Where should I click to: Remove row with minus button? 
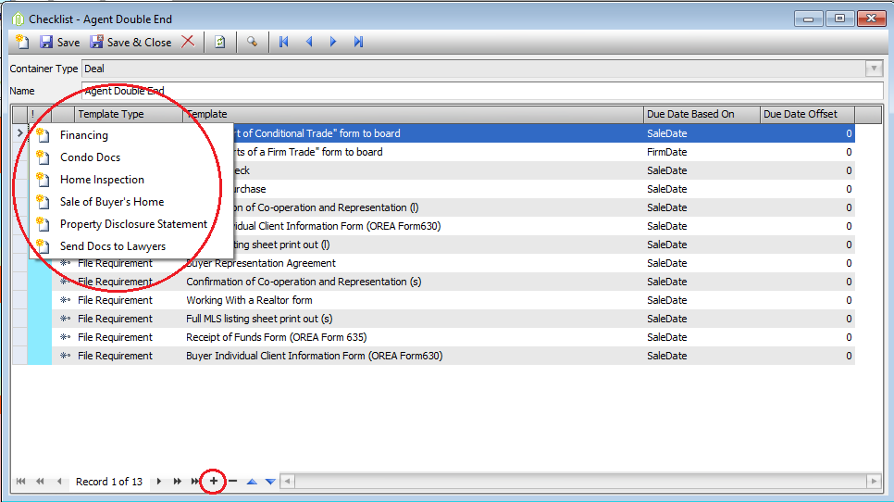click(232, 482)
